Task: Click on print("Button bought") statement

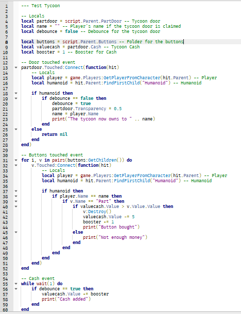Action: click(111, 227)
